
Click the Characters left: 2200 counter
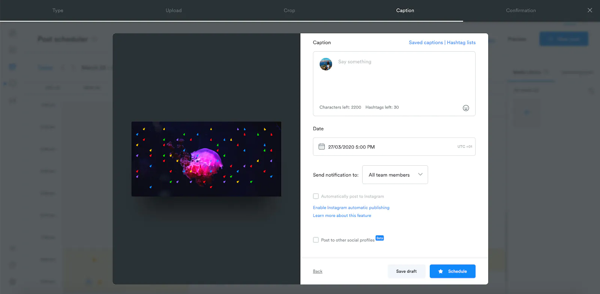[x=340, y=107]
